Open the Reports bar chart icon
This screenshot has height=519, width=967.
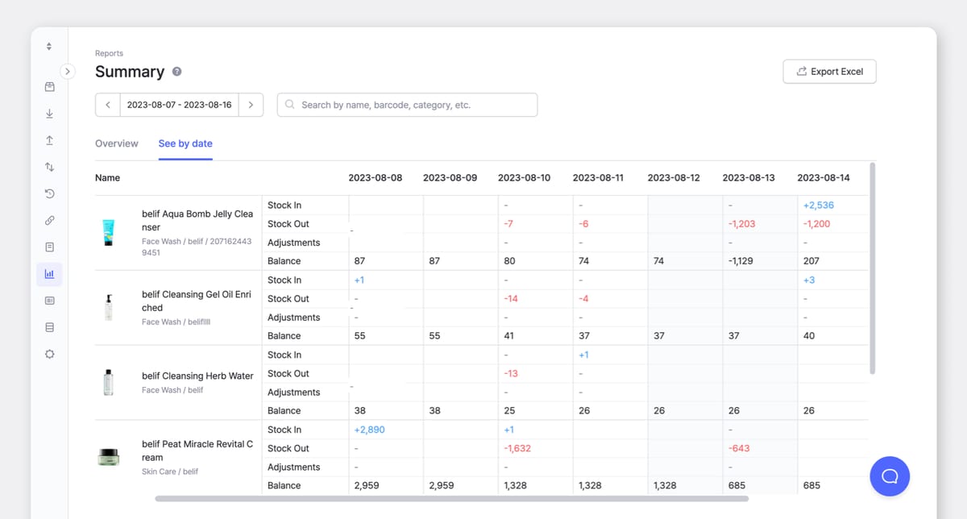49,274
